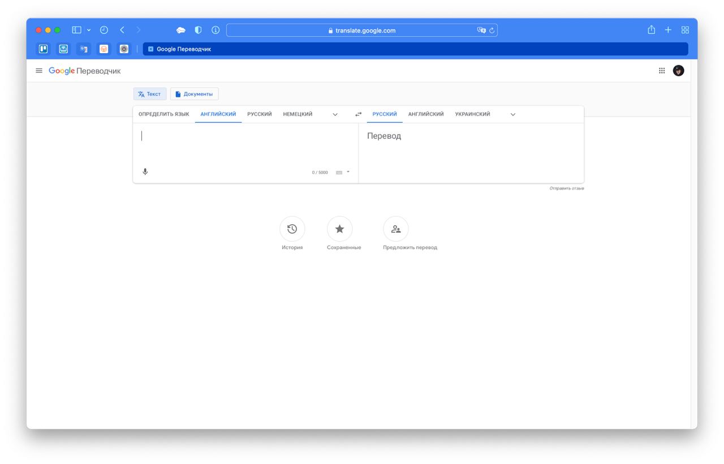Open a new Safari tab
Viewport: 724px width, 464px height.
(x=668, y=30)
